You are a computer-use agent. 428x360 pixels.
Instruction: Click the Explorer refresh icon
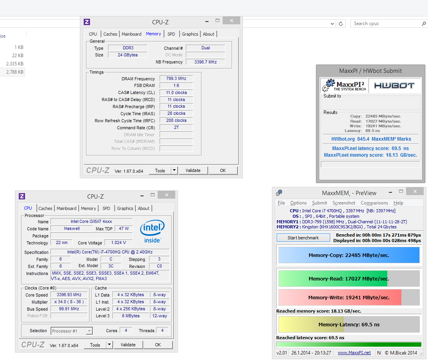pyautogui.click(x=341, y=24)
